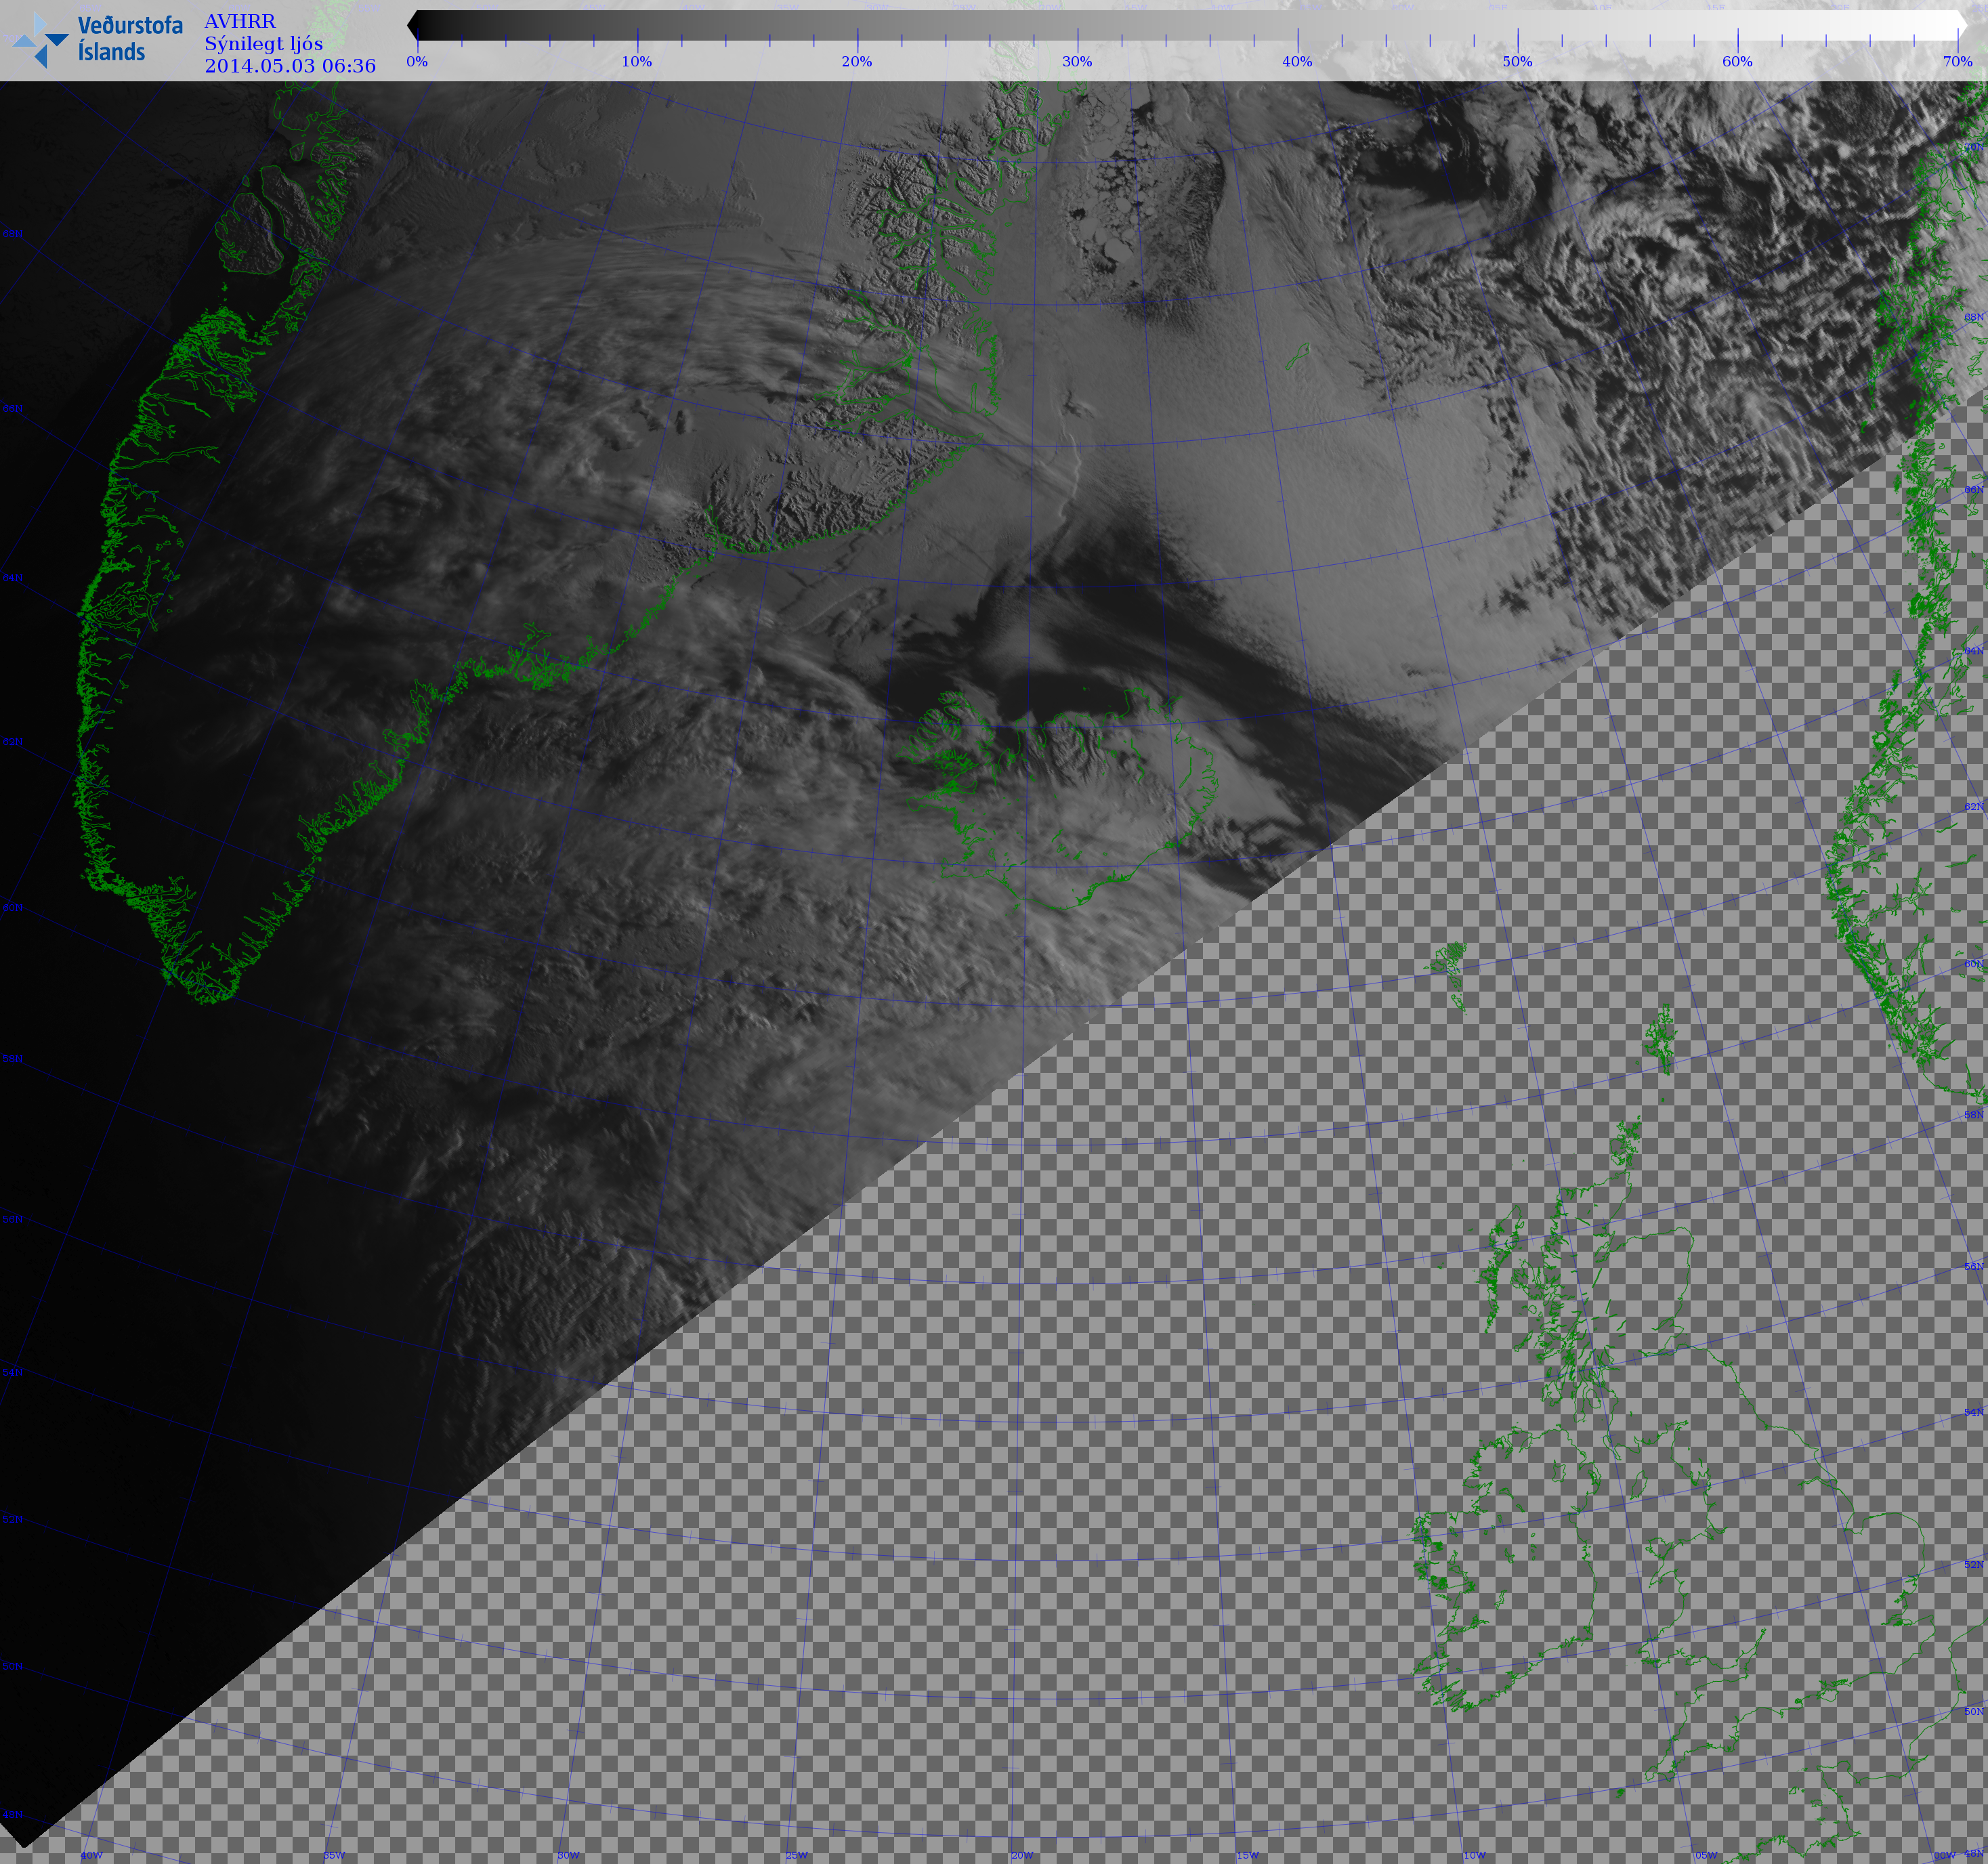Click the Sýnilegt ljós channel label

[x=264, y=43]
